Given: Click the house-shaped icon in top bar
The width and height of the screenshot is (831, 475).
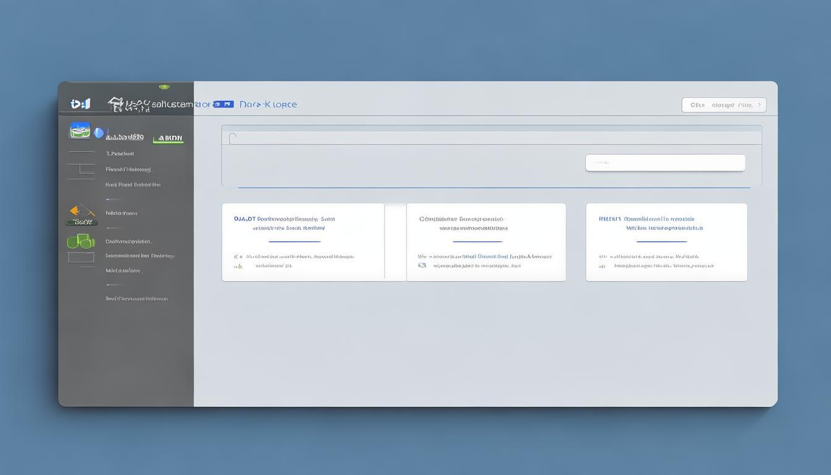Looking at the screenshot, I should click(115, 103).
